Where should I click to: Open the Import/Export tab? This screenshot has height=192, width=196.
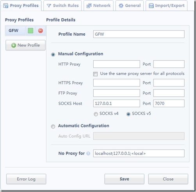pos(167,5)
